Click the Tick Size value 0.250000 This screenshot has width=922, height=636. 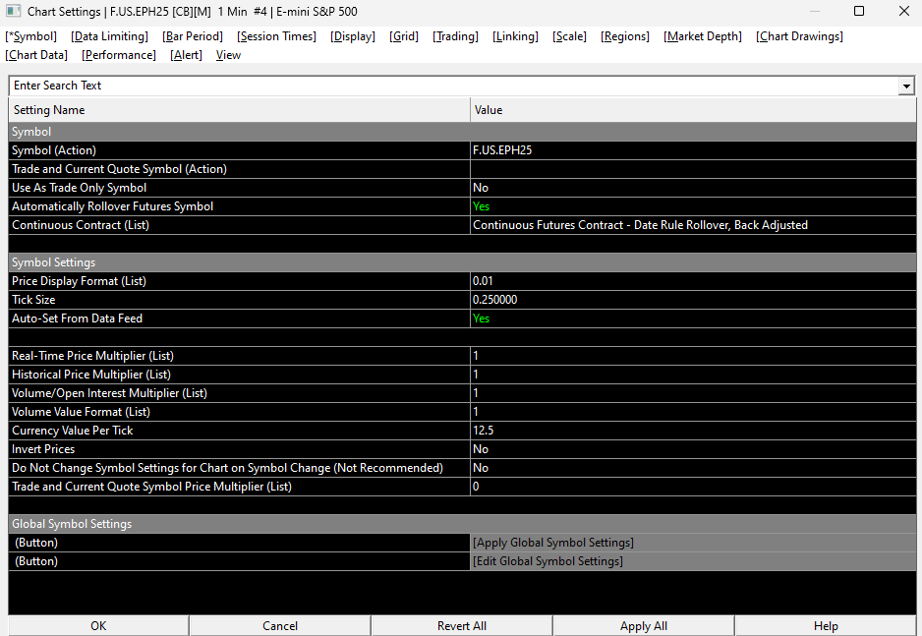point(693,300)
